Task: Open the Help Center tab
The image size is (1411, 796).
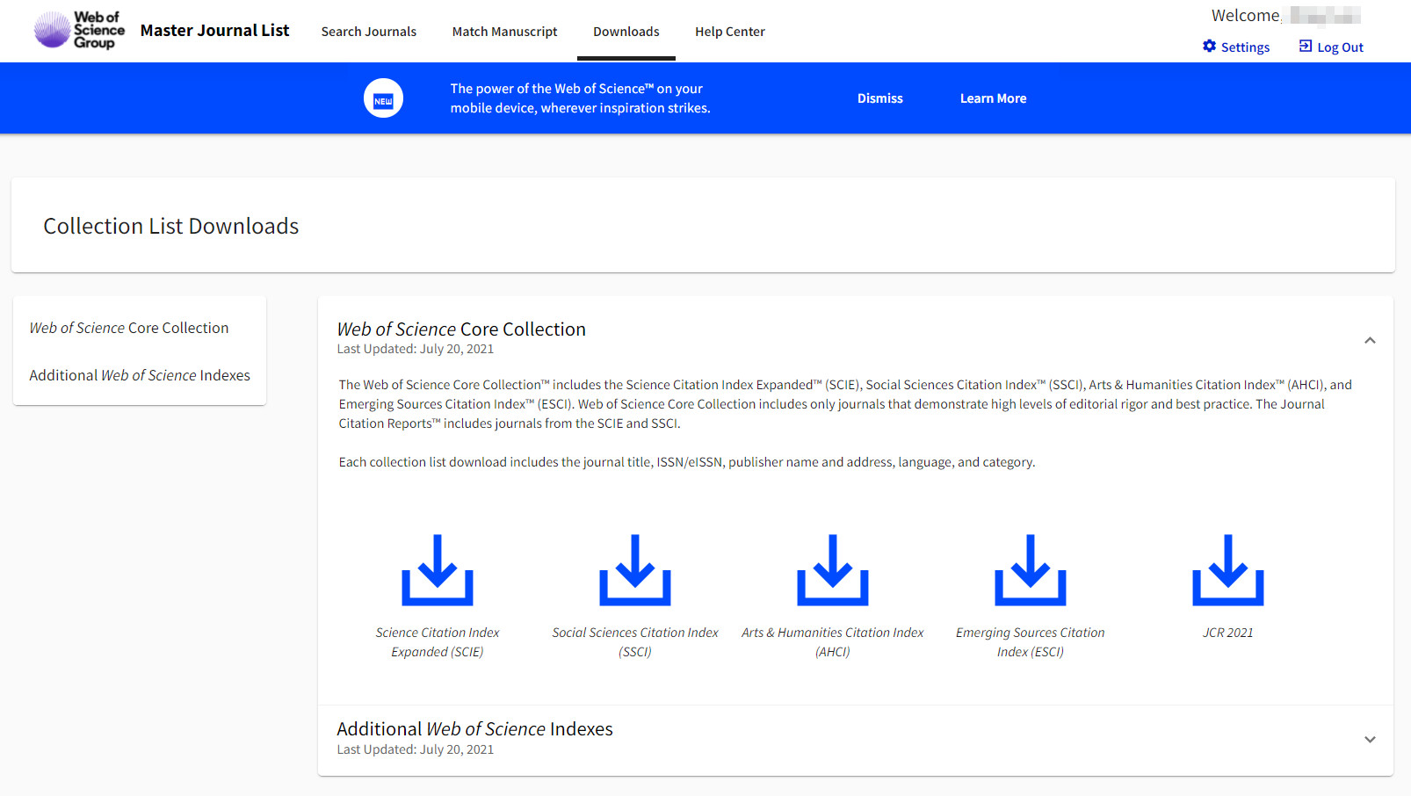Action: point(730,32)
